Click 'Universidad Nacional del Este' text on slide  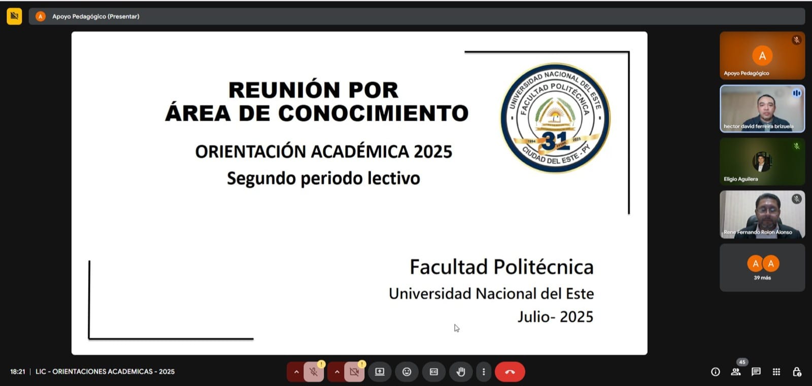[x=491, y=294]
